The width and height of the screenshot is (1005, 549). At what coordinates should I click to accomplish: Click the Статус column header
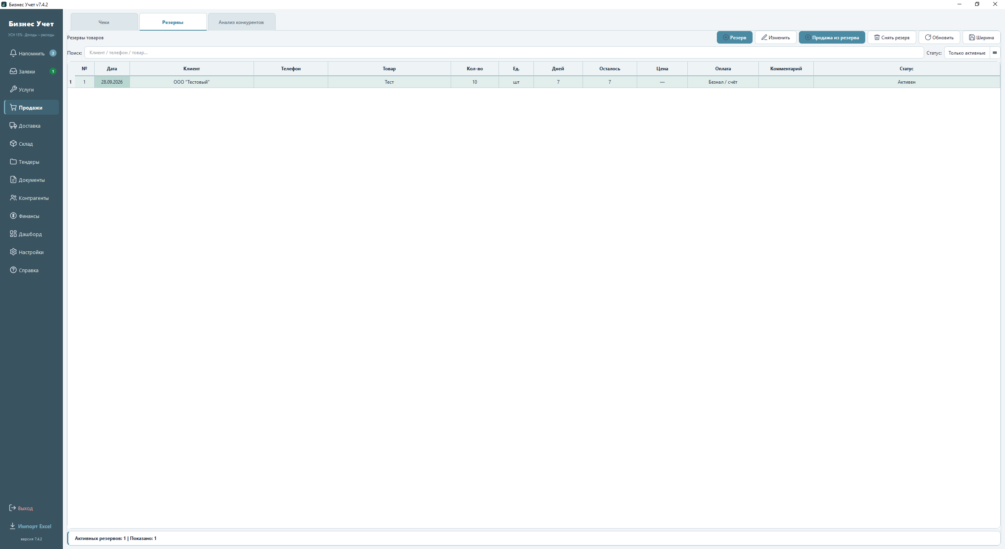pos(906,69)
